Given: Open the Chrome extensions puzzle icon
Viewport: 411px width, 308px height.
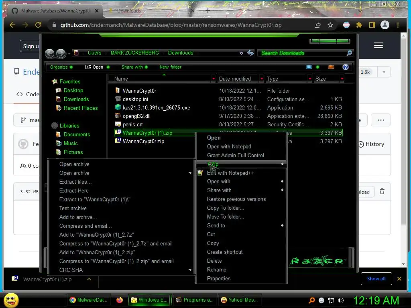Looking at the screenshot, I should 359,25.
